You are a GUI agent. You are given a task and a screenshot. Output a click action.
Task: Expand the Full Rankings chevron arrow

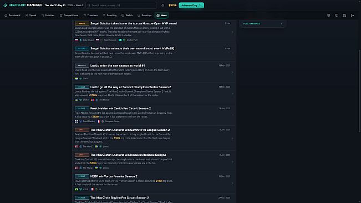(x=281, y=24)
